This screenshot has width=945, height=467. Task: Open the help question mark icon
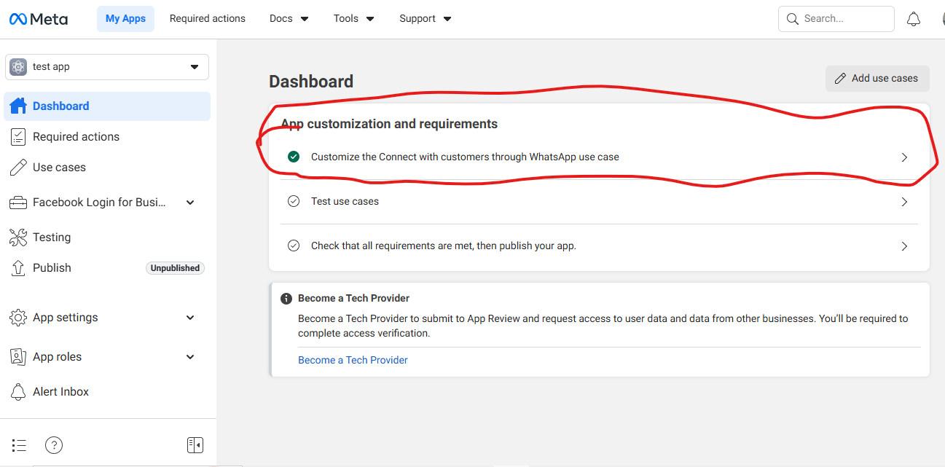(53, 444)
